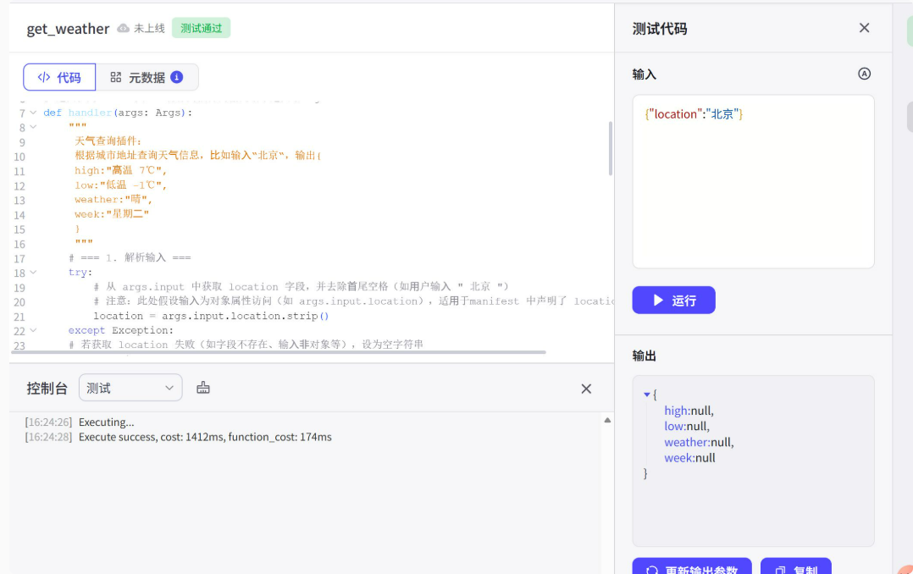Image resolution: width=913 pixels, height=574 pixels.
Task: Fold the docstring block at line 8
Action: (33, 127)
